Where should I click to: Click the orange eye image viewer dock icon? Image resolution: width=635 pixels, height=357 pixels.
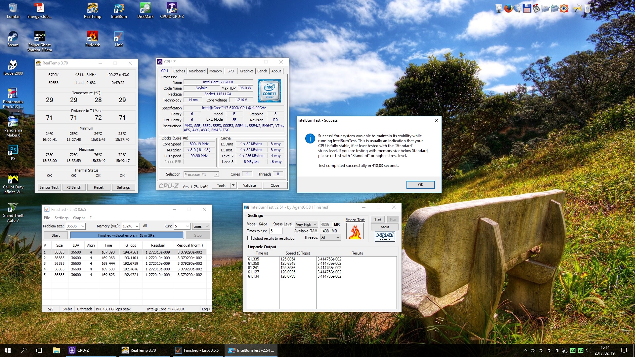coord(564,8)
